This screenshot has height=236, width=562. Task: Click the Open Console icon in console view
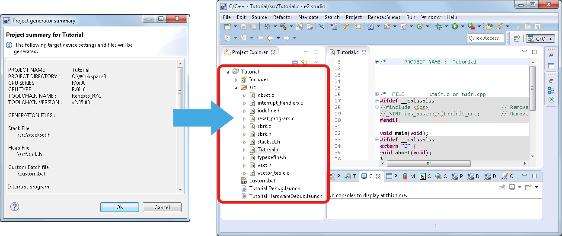point(528,187)
